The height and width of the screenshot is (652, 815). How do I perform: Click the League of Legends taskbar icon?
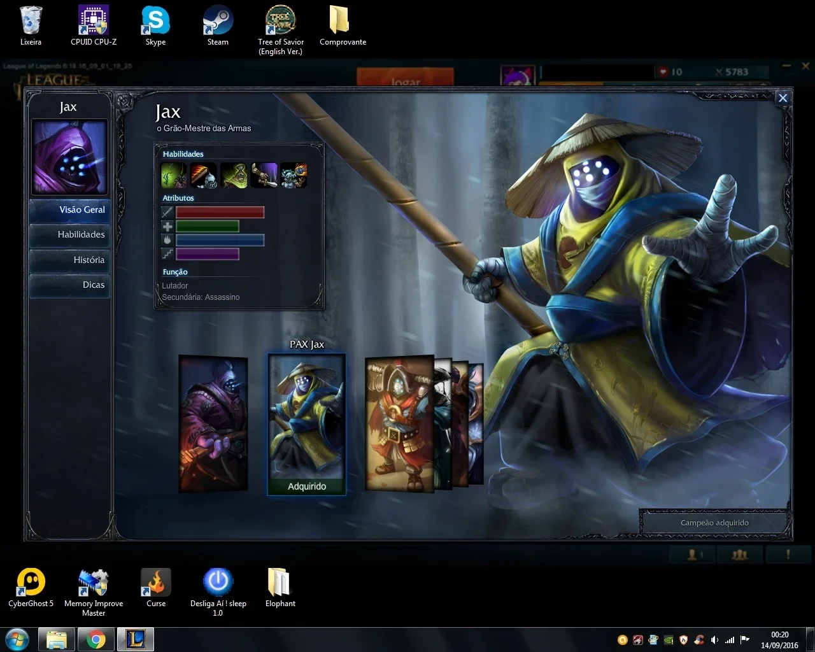pos(136,639)
